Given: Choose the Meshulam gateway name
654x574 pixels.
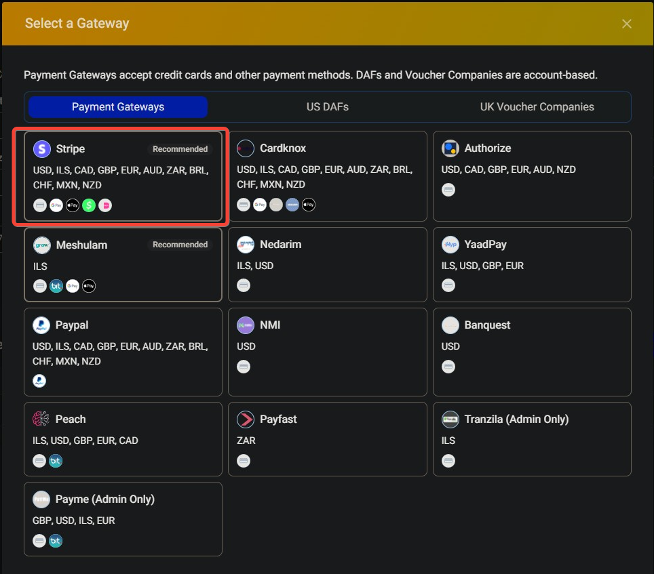Looking at the screenshot, I should pos(81,245).
